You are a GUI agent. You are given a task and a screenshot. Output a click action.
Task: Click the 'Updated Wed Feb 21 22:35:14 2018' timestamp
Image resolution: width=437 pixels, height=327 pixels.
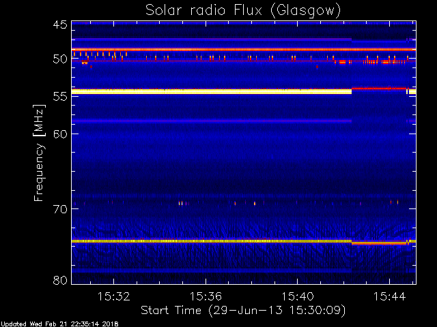59,324
